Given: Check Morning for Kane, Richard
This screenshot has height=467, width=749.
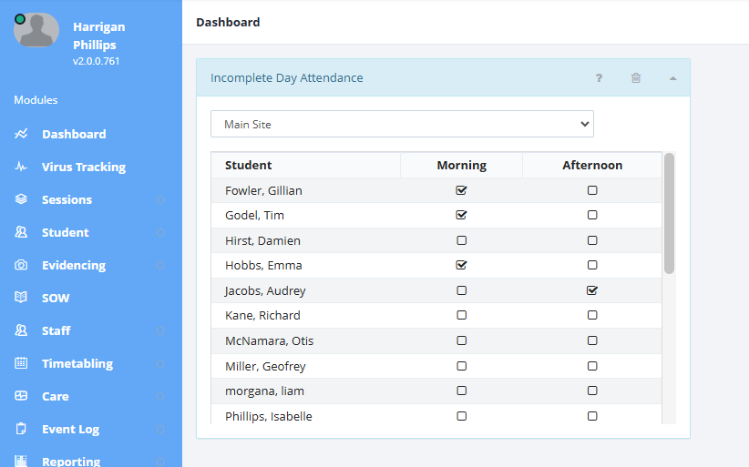Looking at the screenshot, I should 461,315.
